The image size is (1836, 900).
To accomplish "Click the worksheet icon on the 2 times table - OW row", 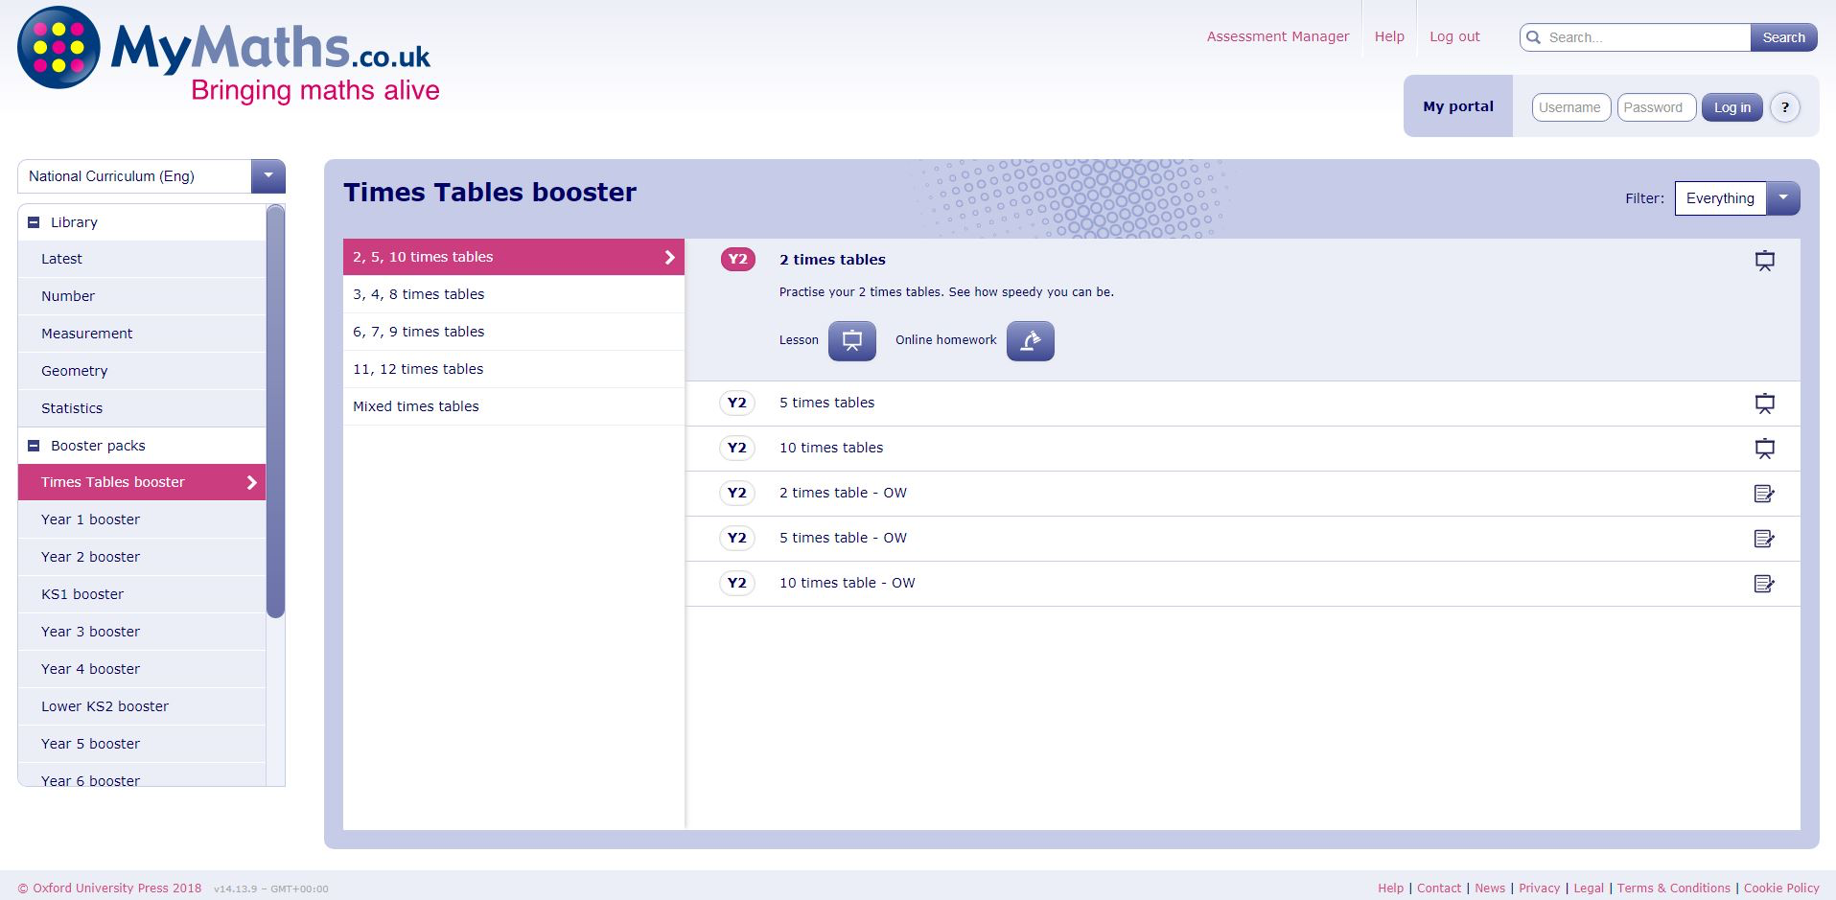I will point(1764,494).
